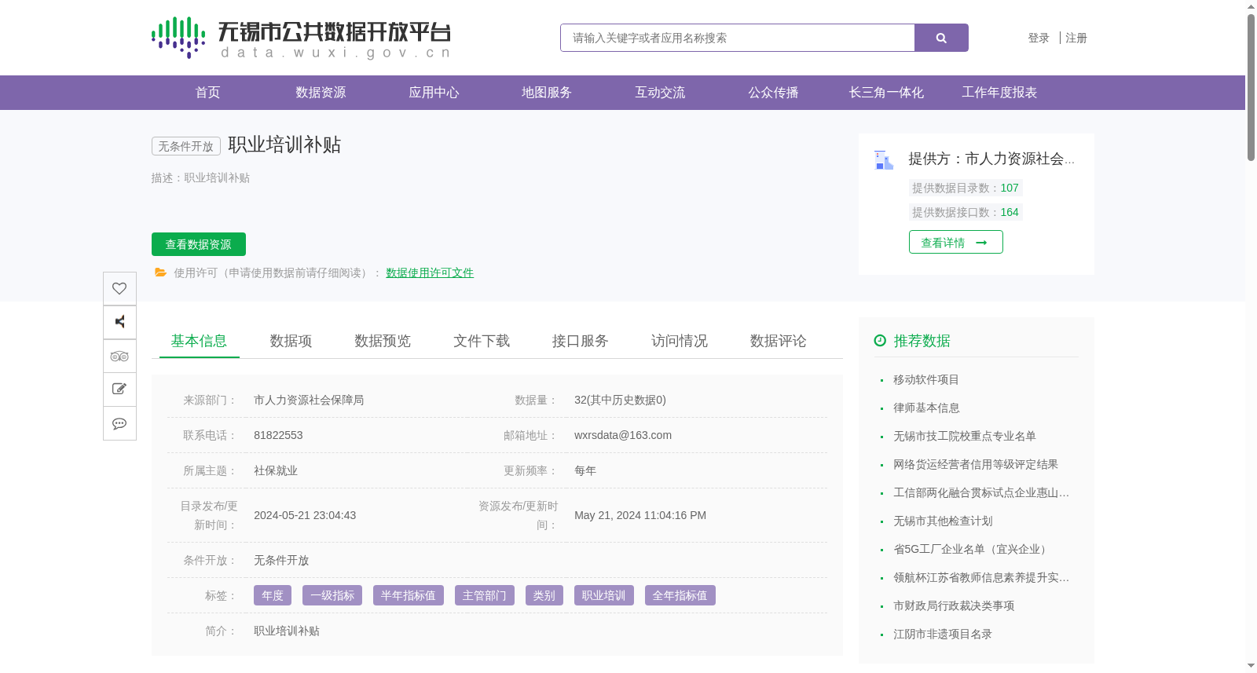The width and height of the screenshot is (1257, 673).
Task: Click the provider building icon
Action: pyautogui.click(x=884, y=160)
